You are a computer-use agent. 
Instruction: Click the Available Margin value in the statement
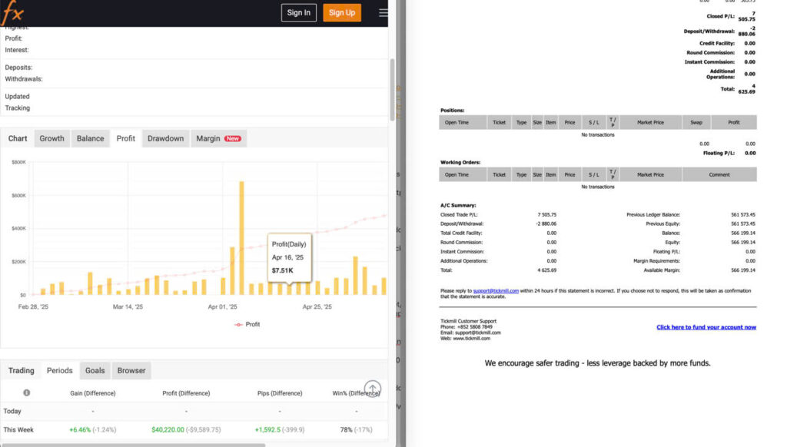743,270
